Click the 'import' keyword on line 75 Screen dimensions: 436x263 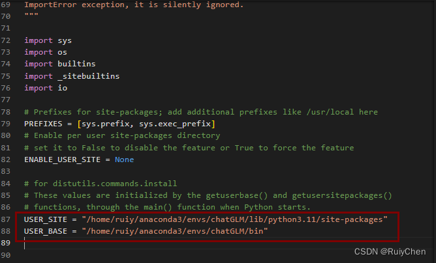click(x=39, y=76)
